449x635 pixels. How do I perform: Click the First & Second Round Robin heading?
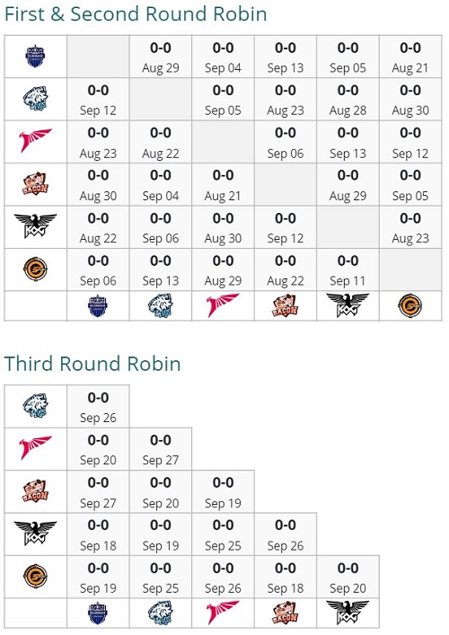click(x=136, y=13)
